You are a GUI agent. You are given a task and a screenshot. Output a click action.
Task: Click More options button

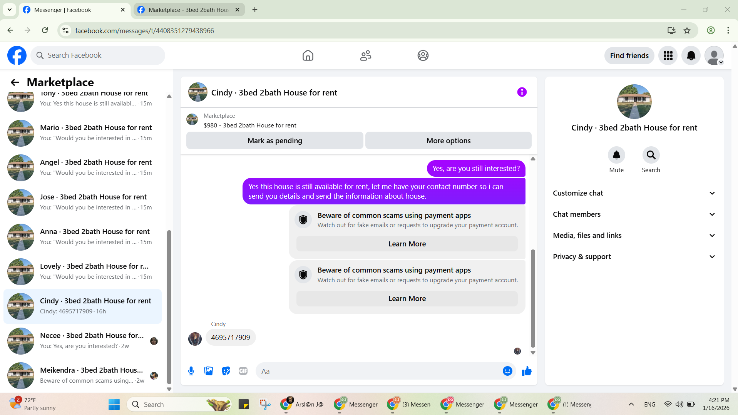(x=448, y=141)
